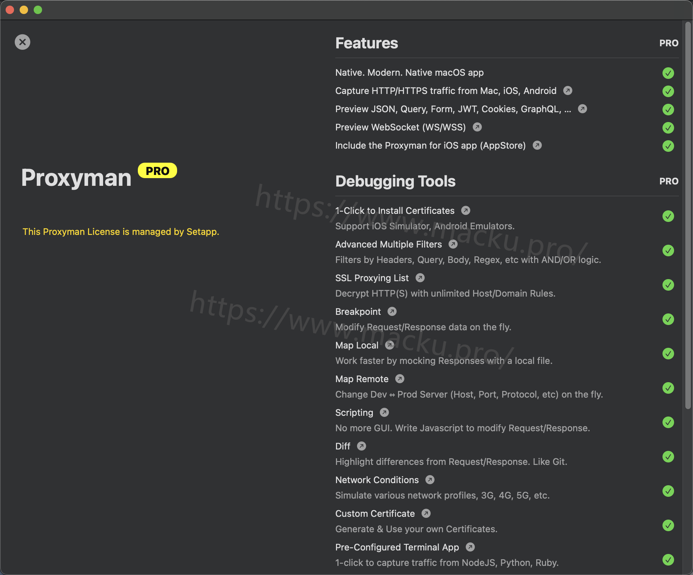The height and width of the screenshot is (575, 693).
Task: Click the Diff feature title
Action: [x=343, y=446]
